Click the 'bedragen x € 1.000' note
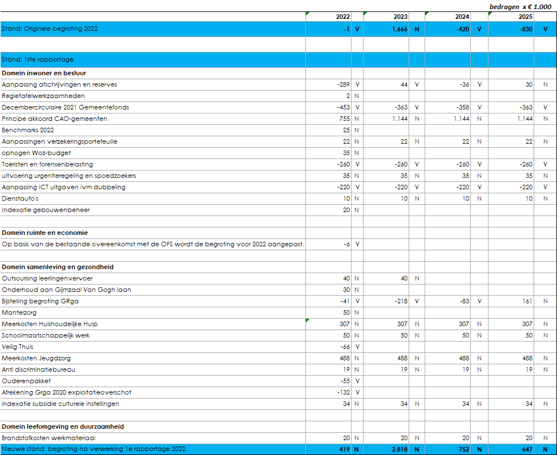557x455 pixels. tap(520, 7)
